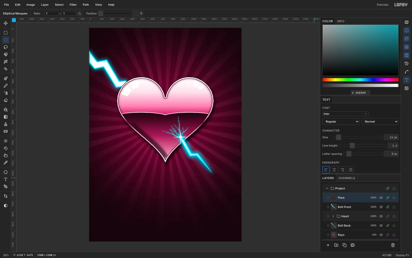The image size is (412, 258).
Task: Select the Eyedropper tool
Action: [6, 163]
